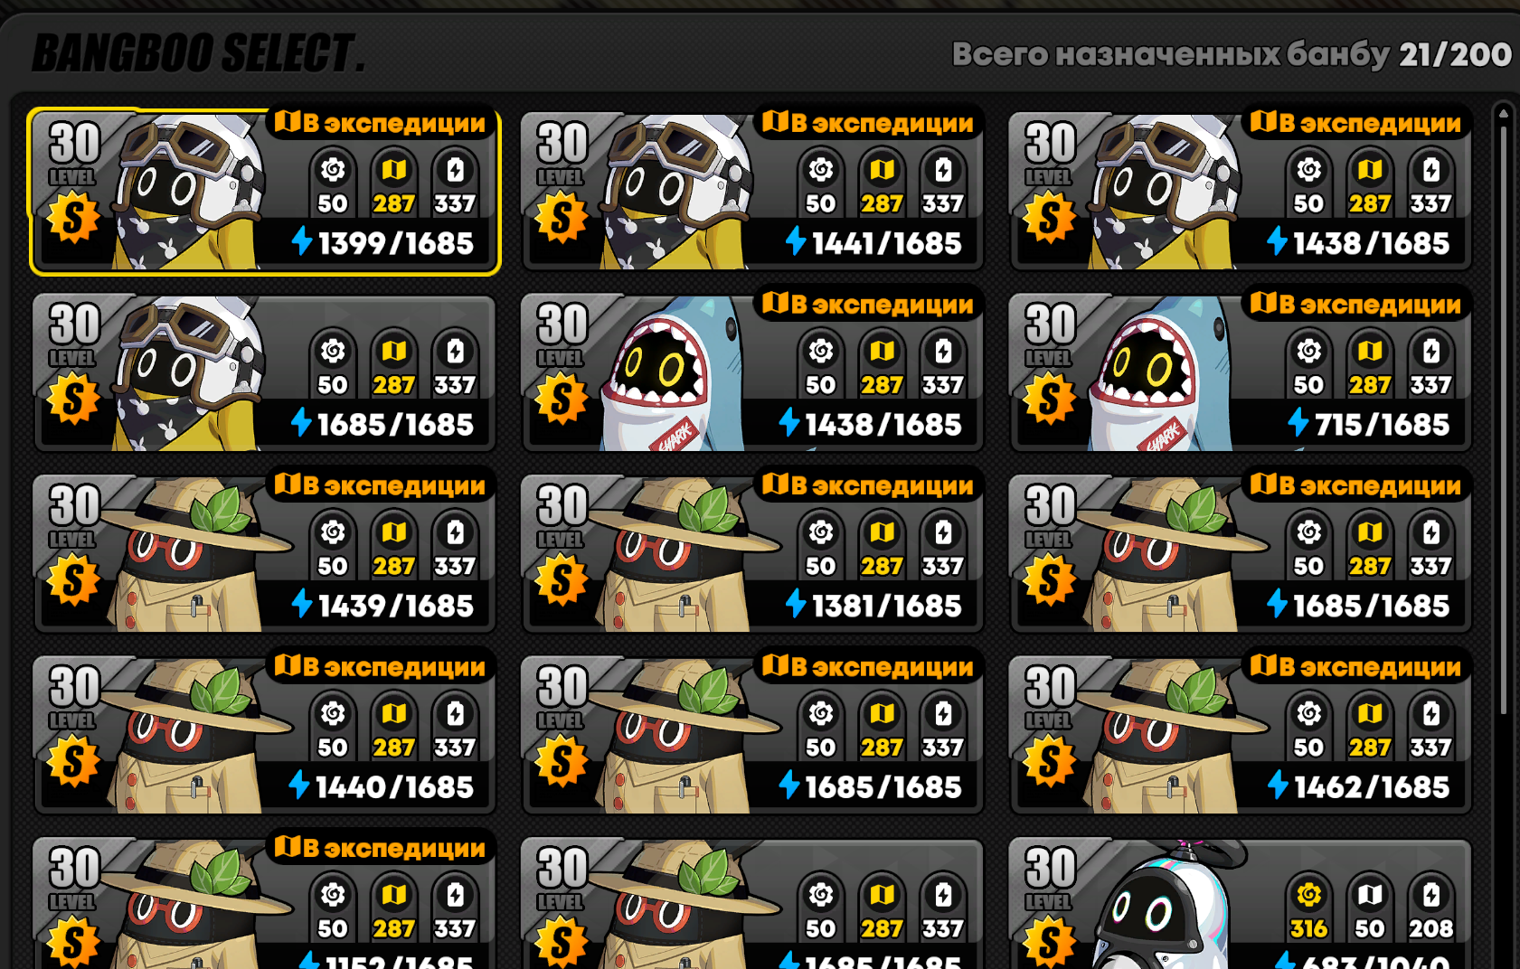Click the lightning energy icon beside 1440/1685
The width and height of the screenshot is (1520, 969).
coord(299,785)
